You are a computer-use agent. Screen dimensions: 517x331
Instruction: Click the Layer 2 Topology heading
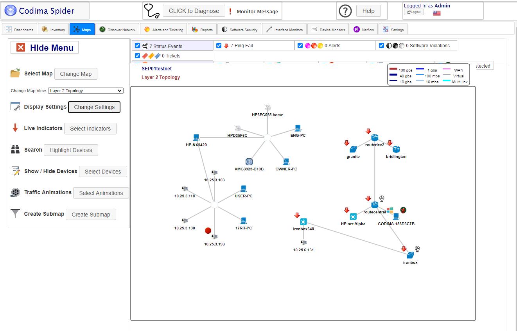[161, 77]
